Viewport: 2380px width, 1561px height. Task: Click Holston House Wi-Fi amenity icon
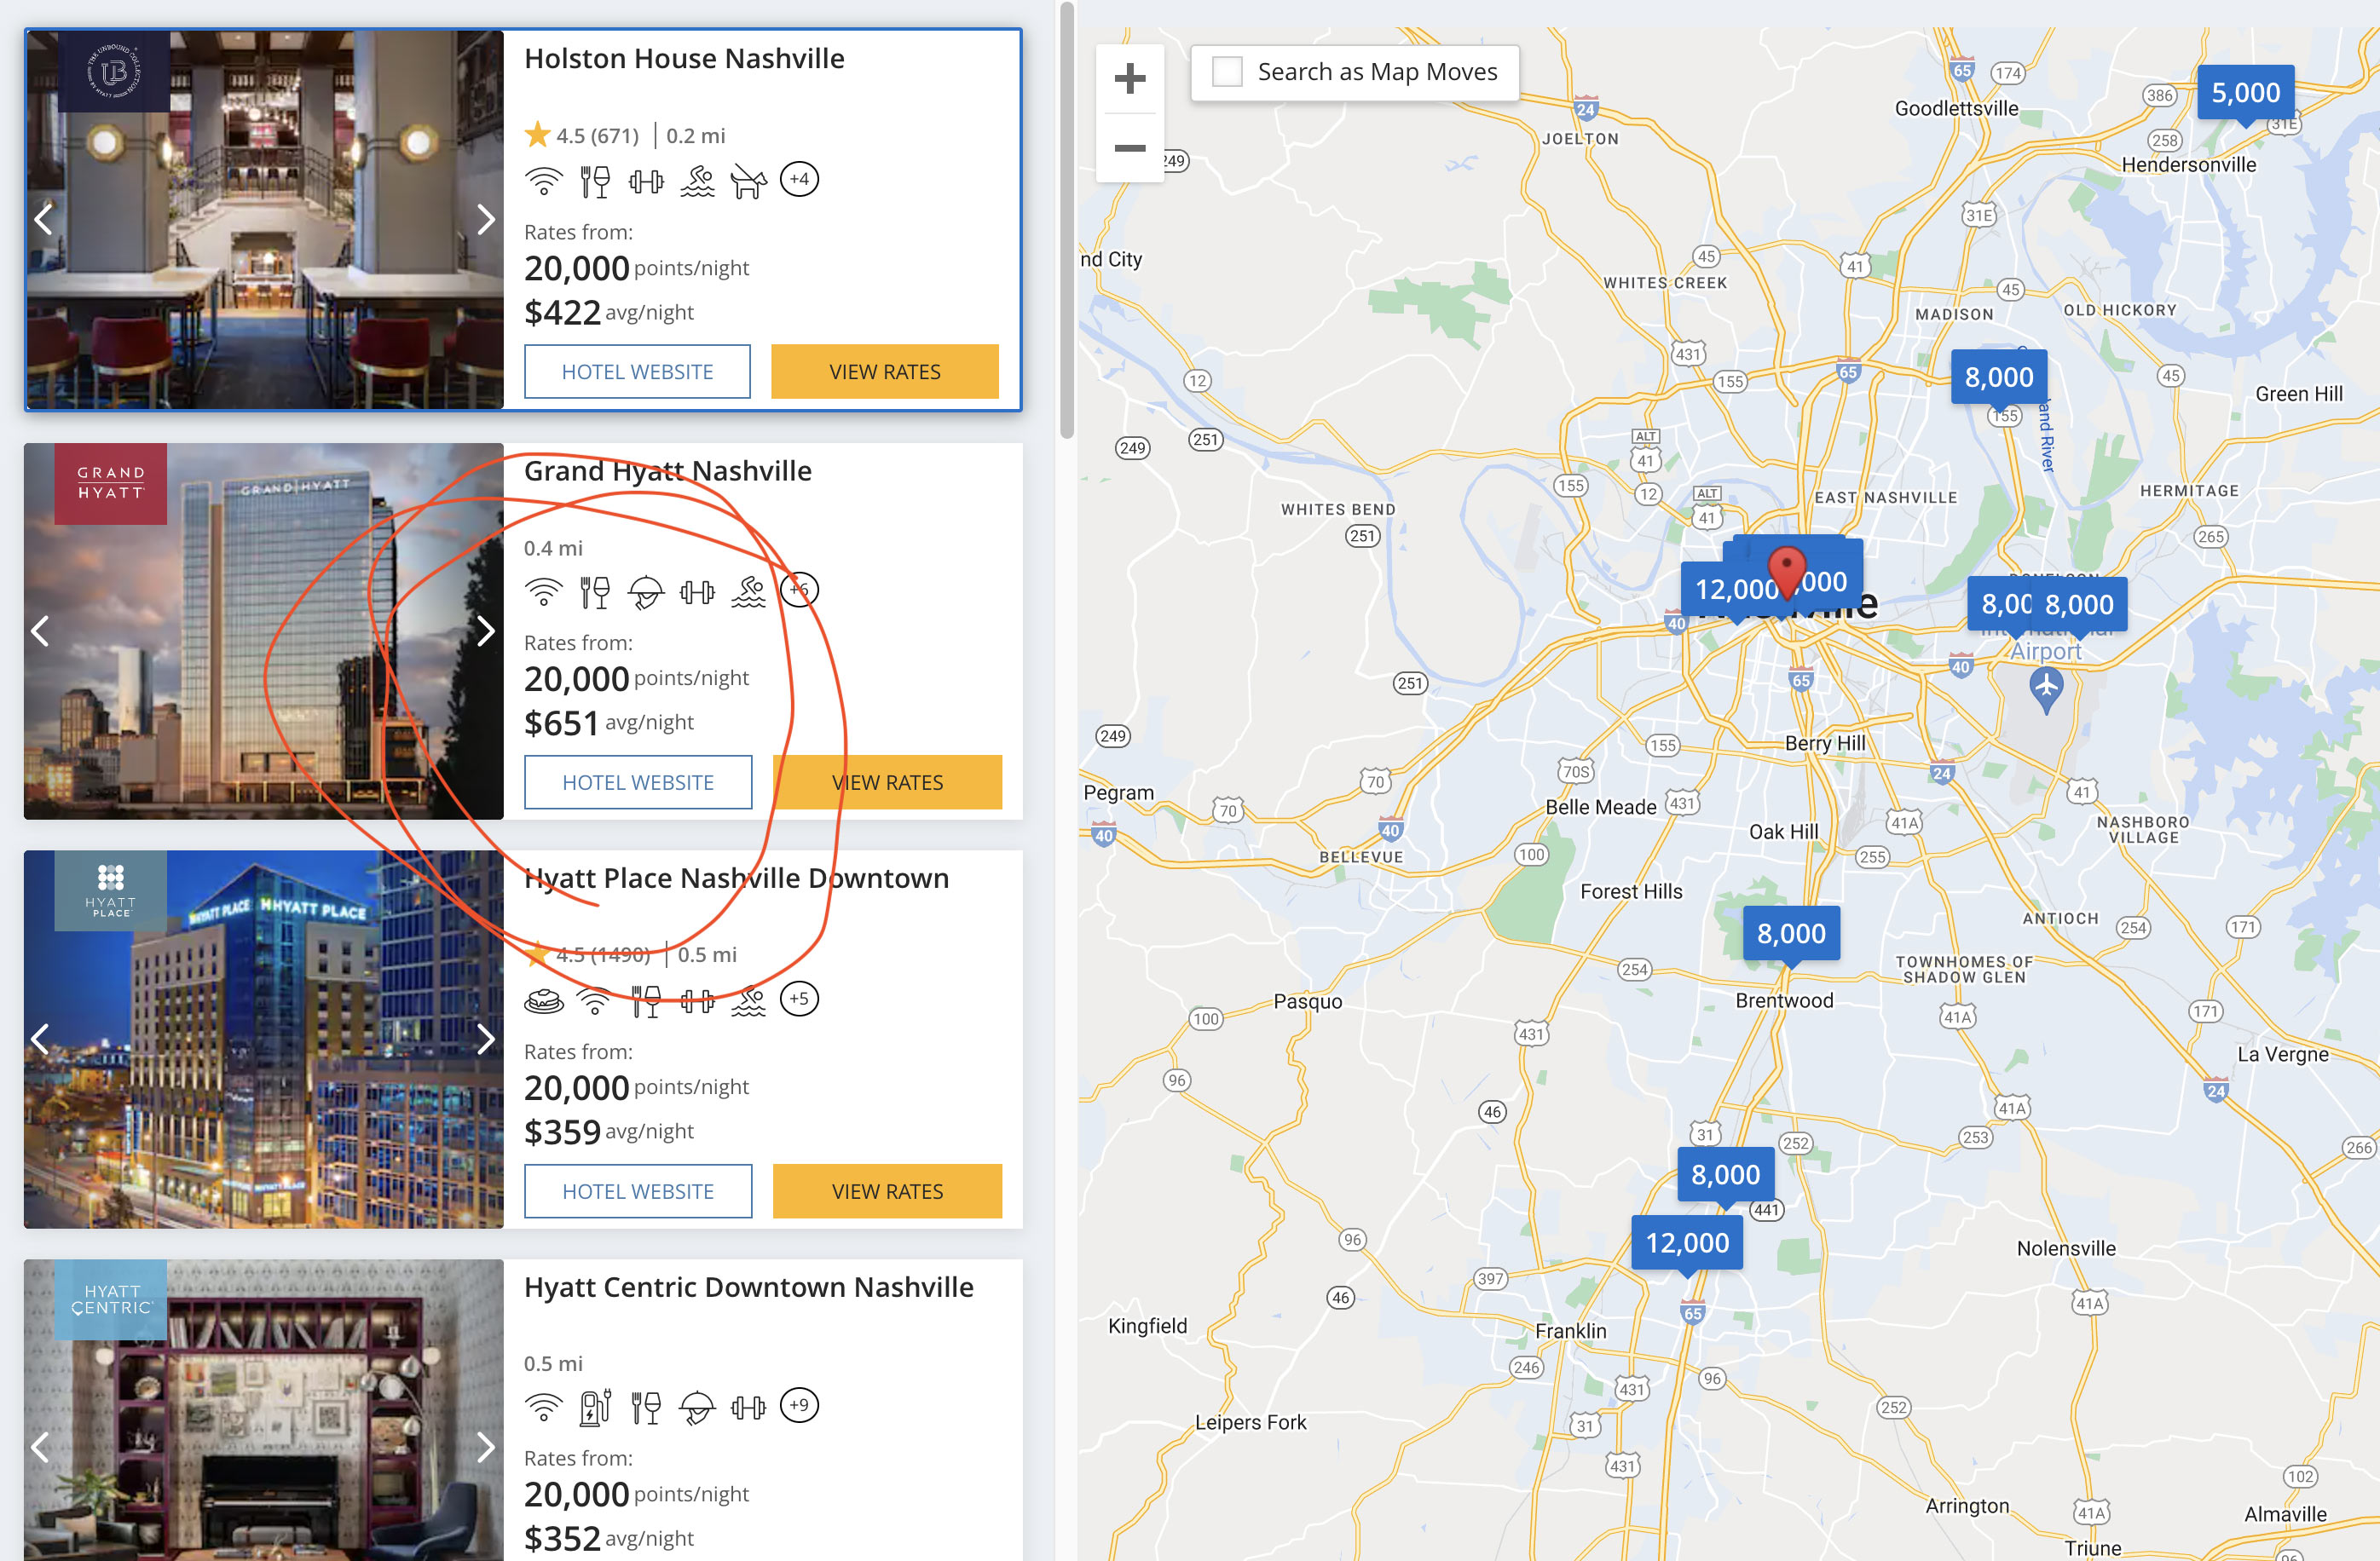[x=543, y=181]
